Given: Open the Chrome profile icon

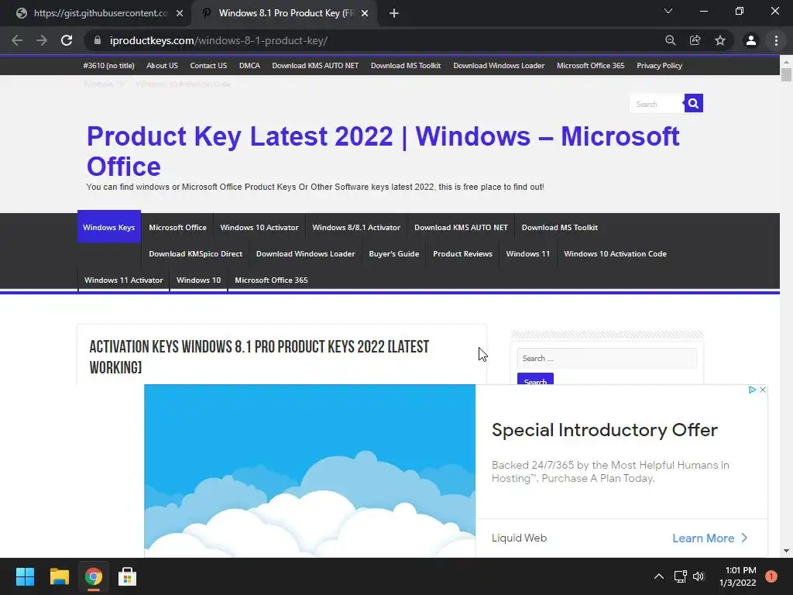Looking at the screenshot, I should coord(751,40).
